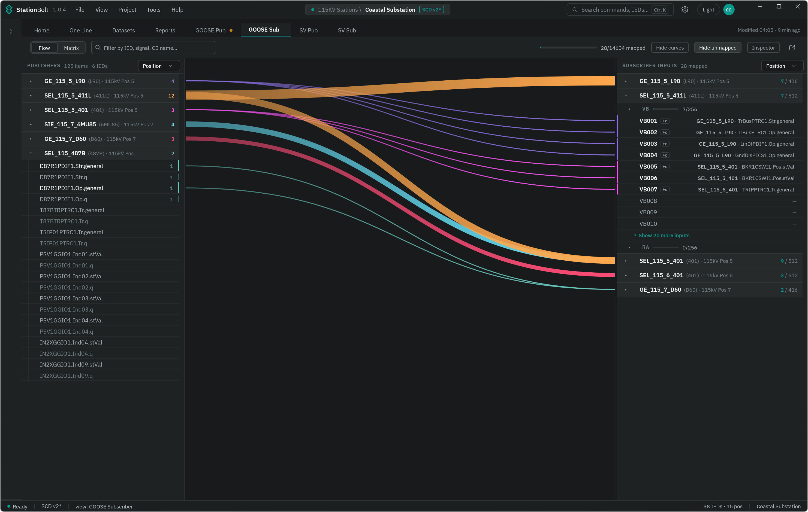Click the CG user avatar
The image size is (808, 512).
coord(728,10)
